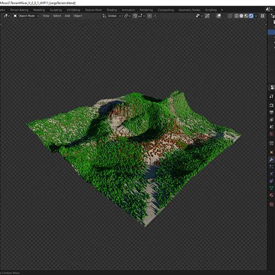Select rendered viewport shading
275x275 pixels.
click(251, 16)
